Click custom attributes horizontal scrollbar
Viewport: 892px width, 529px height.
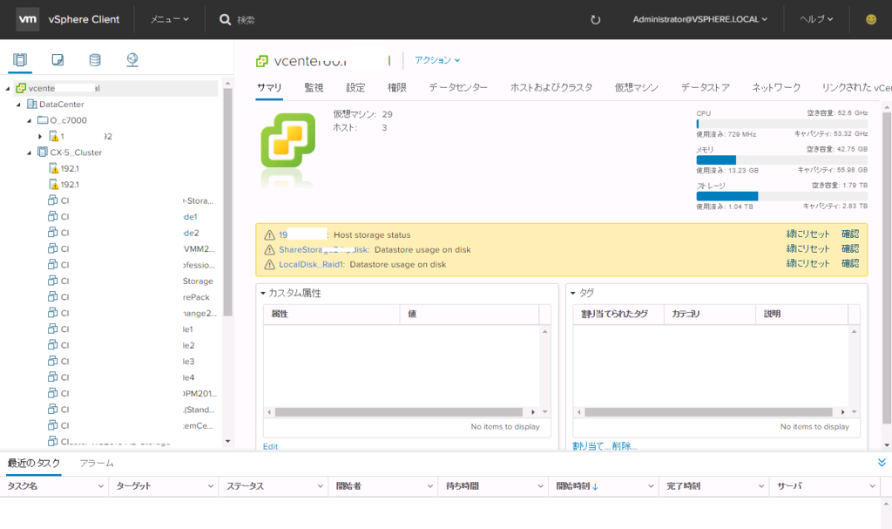pos(398,411)
